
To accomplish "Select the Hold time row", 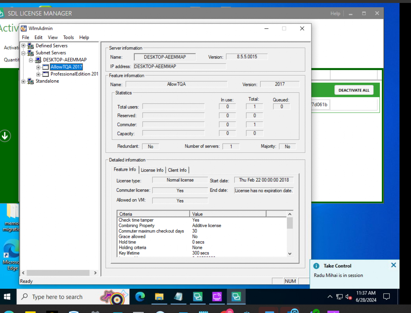I will tap(202, 242).
